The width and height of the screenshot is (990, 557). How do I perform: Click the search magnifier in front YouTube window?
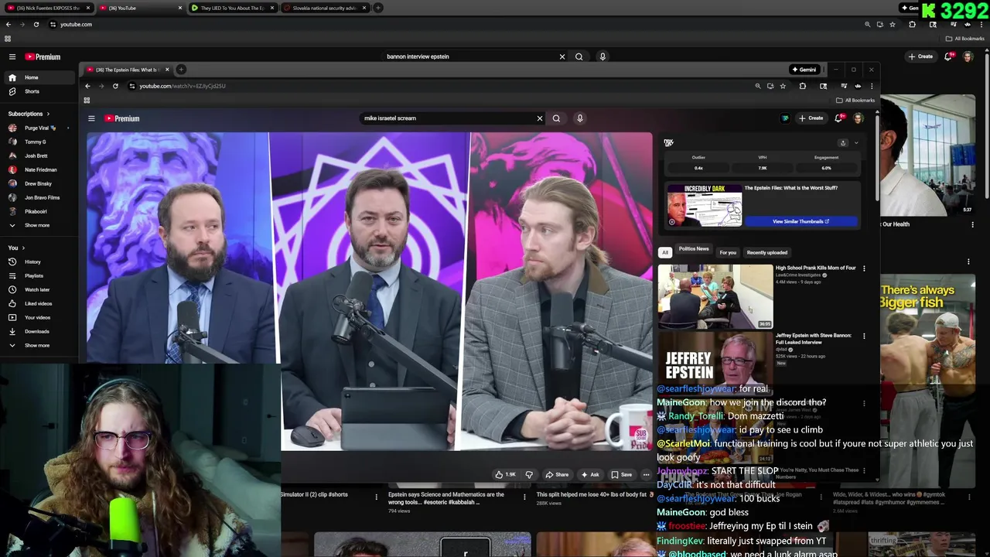coord(556,118)
